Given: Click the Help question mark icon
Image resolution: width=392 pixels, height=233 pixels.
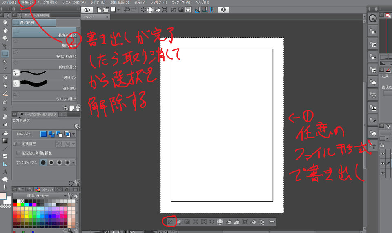Looking at the screenshot, I should (224, 9).
